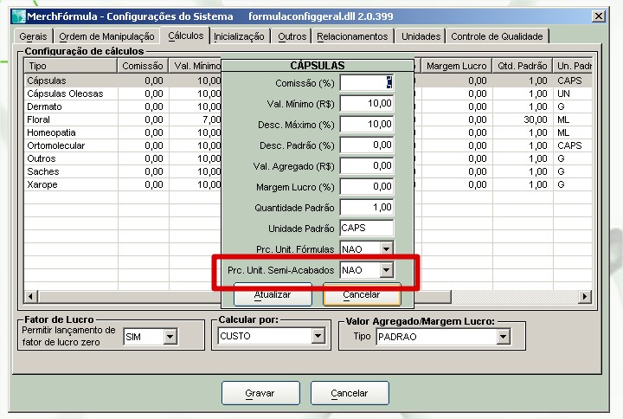Open the Relacionamentos tab
The height and width of the screenshot is (419, 623).
351,36
